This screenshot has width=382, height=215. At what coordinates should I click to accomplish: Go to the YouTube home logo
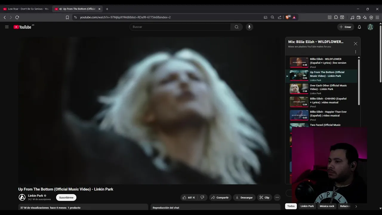coord(22,27)
